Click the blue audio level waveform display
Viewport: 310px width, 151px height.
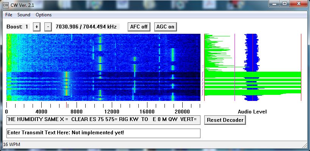[252, 67]
